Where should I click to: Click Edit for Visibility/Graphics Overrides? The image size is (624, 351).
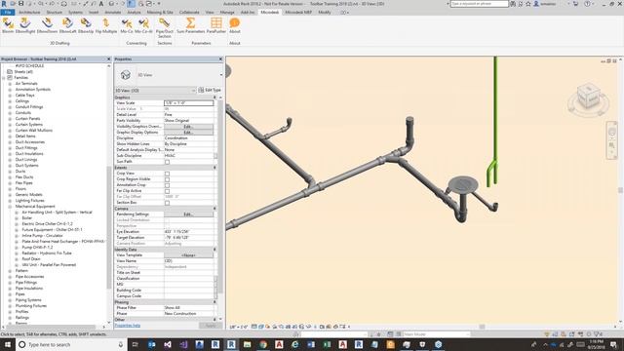coord(188,127)
